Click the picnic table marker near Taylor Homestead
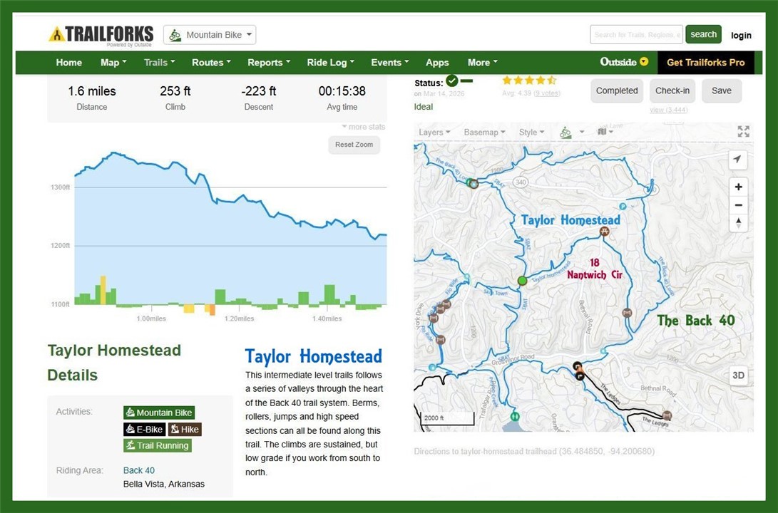The image size is (778, 513). click(x=604, y=232)
